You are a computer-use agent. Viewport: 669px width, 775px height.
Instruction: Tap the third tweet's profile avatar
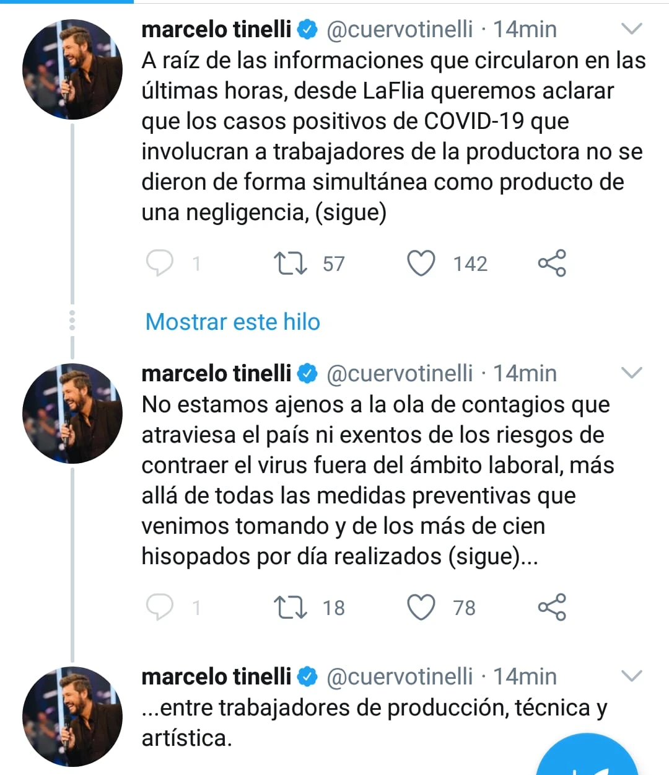click(x=72, y=717)
